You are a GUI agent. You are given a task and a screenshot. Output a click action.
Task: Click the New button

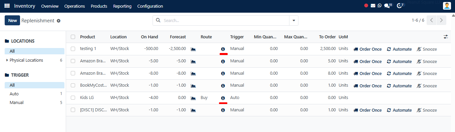point(12,20)
